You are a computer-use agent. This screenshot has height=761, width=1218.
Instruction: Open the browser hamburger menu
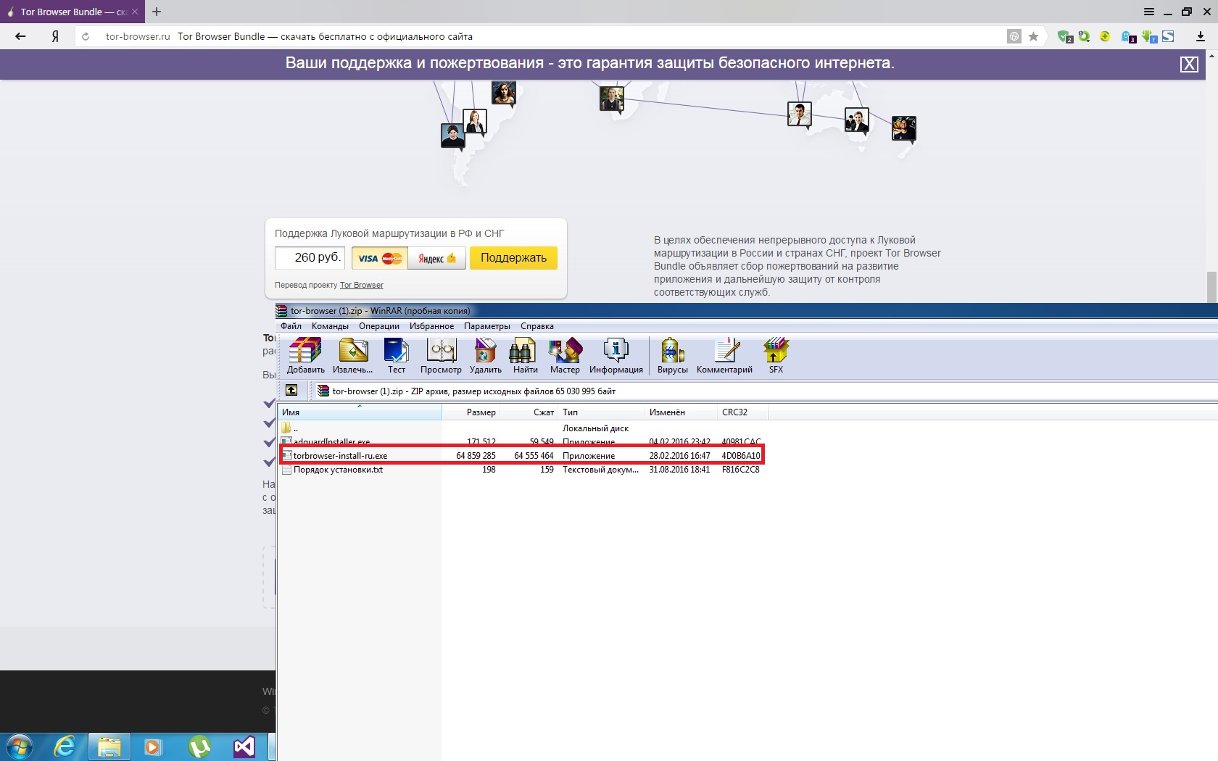click(x=1149, y=12)
